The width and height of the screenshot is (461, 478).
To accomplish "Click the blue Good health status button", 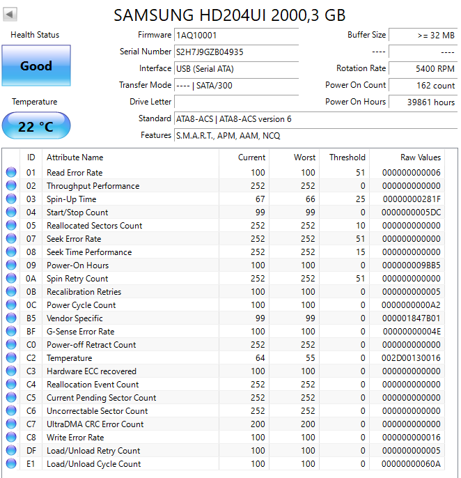I will 36,66.
